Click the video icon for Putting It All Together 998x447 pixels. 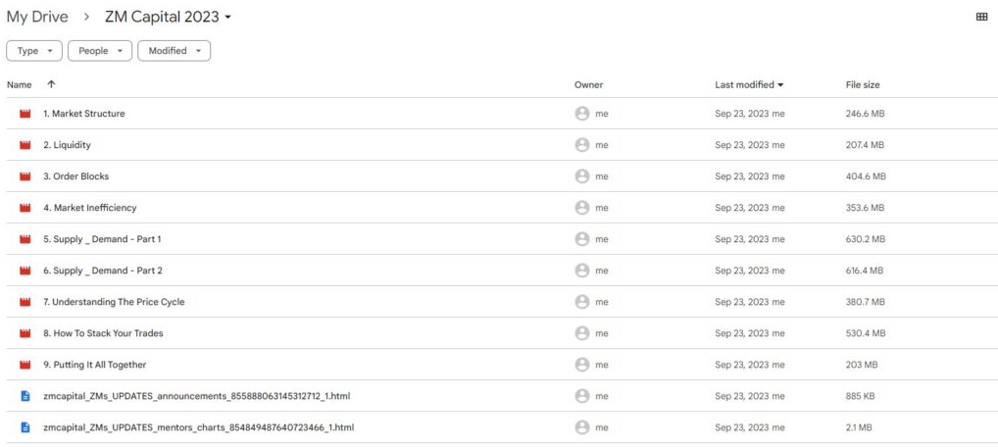(25, 365)
